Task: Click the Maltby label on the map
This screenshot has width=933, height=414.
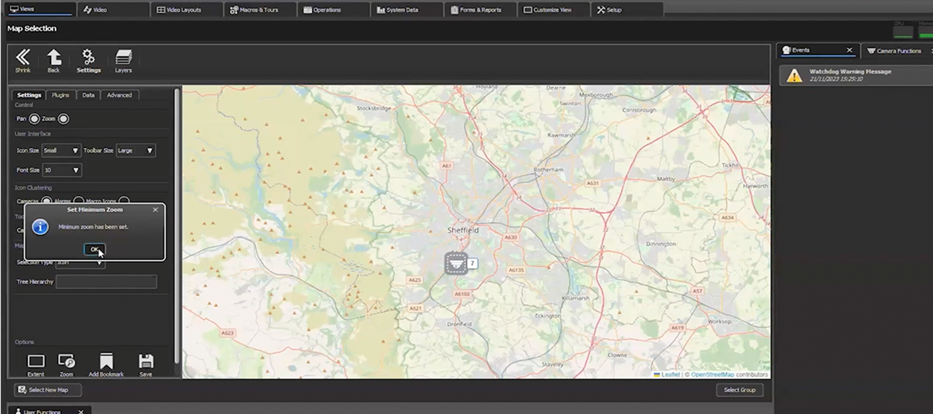Action: 667,179
